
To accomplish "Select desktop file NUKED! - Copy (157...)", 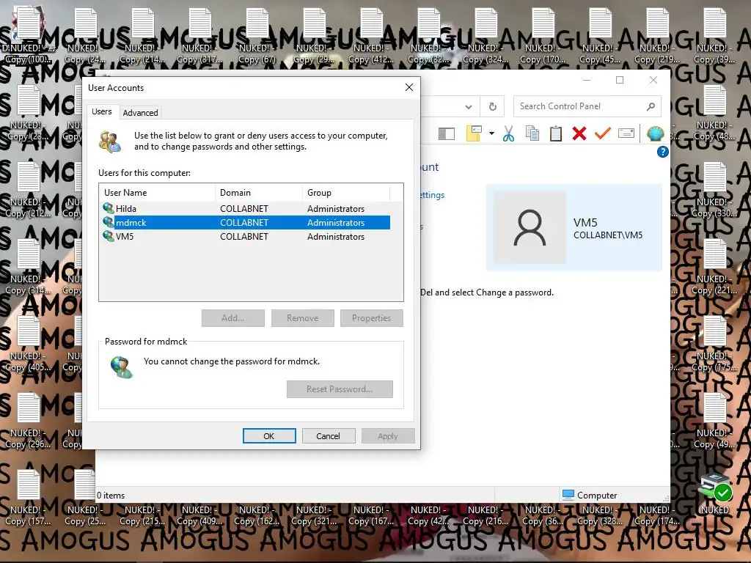I will [x=29, y=498].
